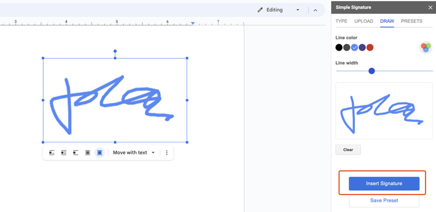Image resolution: width=436 pixels, height=212 pixels.
Task: Open the three-dot image options menu
Action: click(167, 153)
